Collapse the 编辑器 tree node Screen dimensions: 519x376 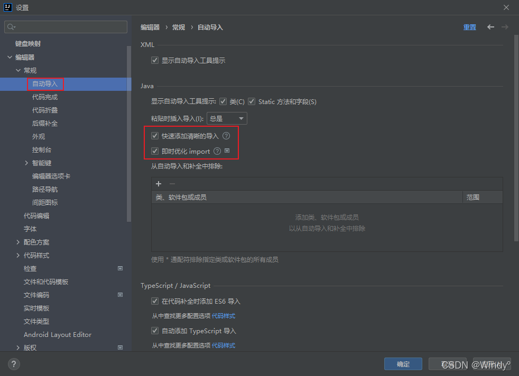10,57
